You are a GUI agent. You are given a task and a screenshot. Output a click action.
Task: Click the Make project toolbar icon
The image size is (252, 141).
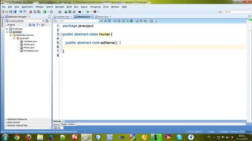click(x=66, y=12)
